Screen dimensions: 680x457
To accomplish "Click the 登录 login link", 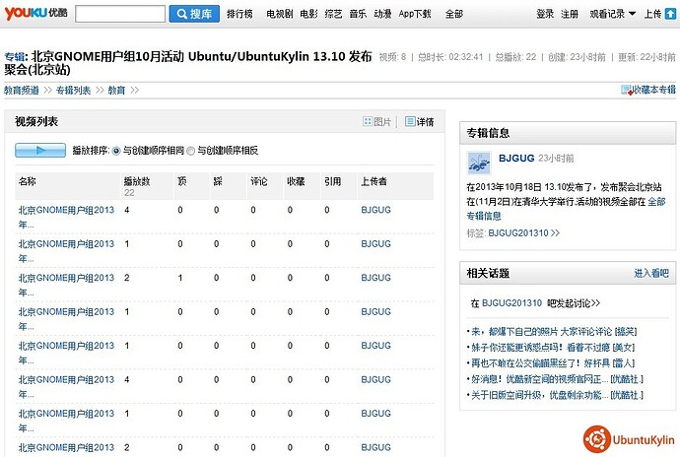I will pos(545,14).
